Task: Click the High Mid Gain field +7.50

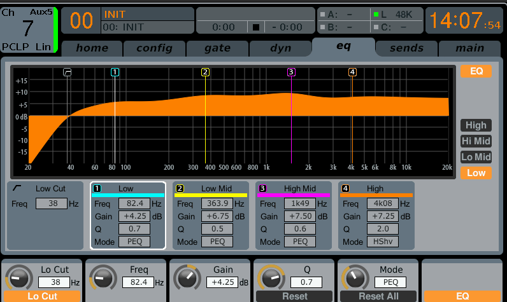Action: 300,216
